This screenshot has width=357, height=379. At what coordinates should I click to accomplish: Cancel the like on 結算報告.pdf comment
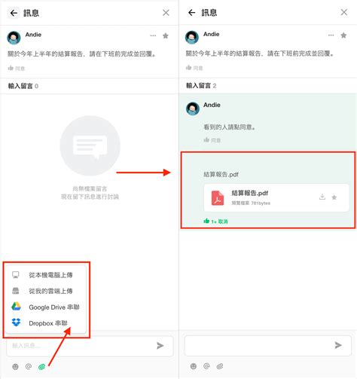(215, 222)
